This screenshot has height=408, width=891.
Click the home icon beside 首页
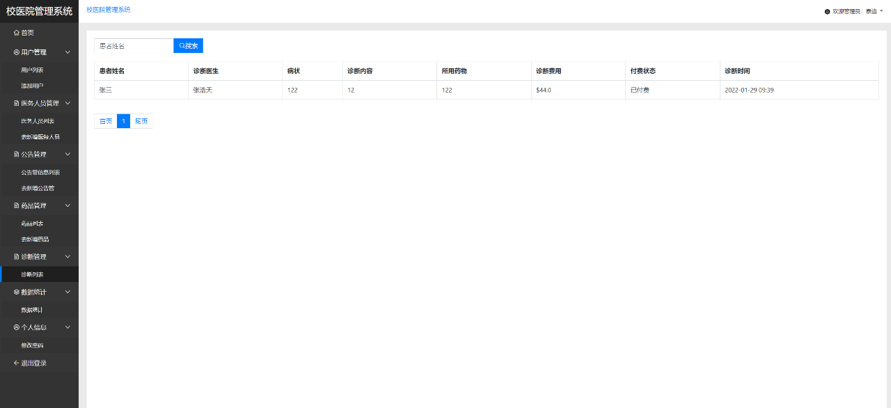[x=17, y=33]
